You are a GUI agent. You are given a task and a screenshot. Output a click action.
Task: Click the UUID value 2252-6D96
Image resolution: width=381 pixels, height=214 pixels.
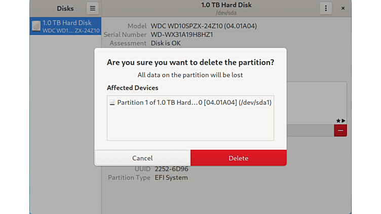pos(171,169)
